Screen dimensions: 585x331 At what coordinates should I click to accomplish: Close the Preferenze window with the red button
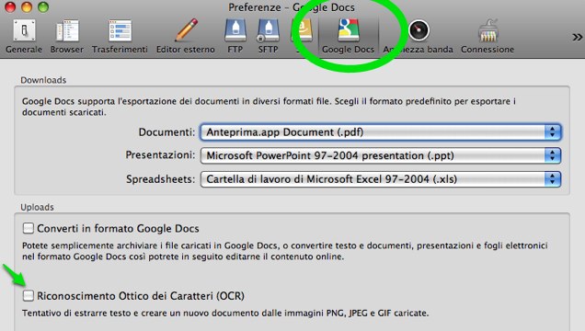(10, 6)
